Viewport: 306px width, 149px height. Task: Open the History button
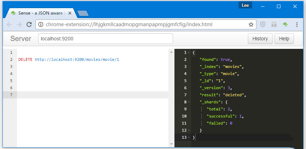pyautogui.click(x=260, y=39)
